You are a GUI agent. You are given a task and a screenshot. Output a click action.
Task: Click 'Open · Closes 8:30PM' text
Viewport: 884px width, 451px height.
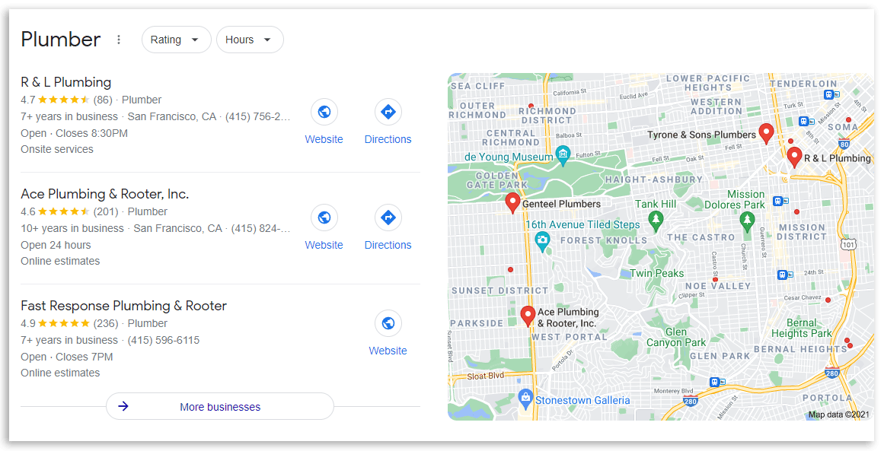tap(75, 133)
